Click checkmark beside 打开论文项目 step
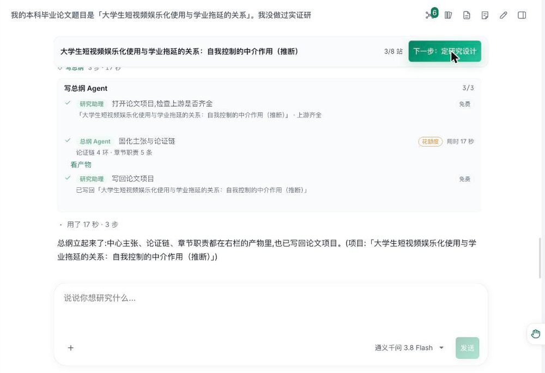The width and height of the screenshot is (545, 373). 68,103
